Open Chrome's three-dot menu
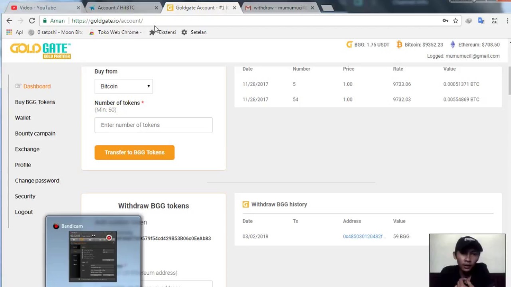Image resolution: width=511 pixels, height=287 pixels. [x=508, y=21]
